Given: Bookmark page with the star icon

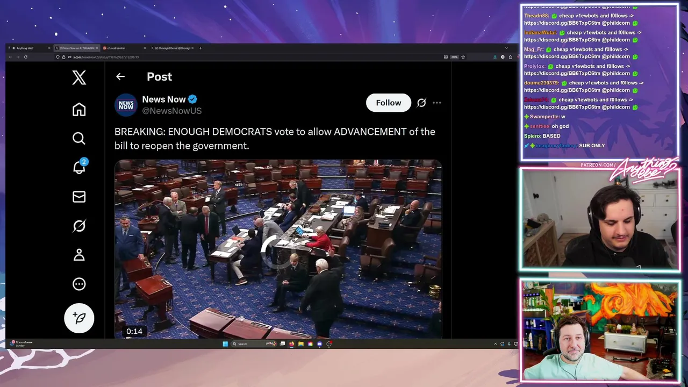Looking at the screenshot, I should pos(463,57).
